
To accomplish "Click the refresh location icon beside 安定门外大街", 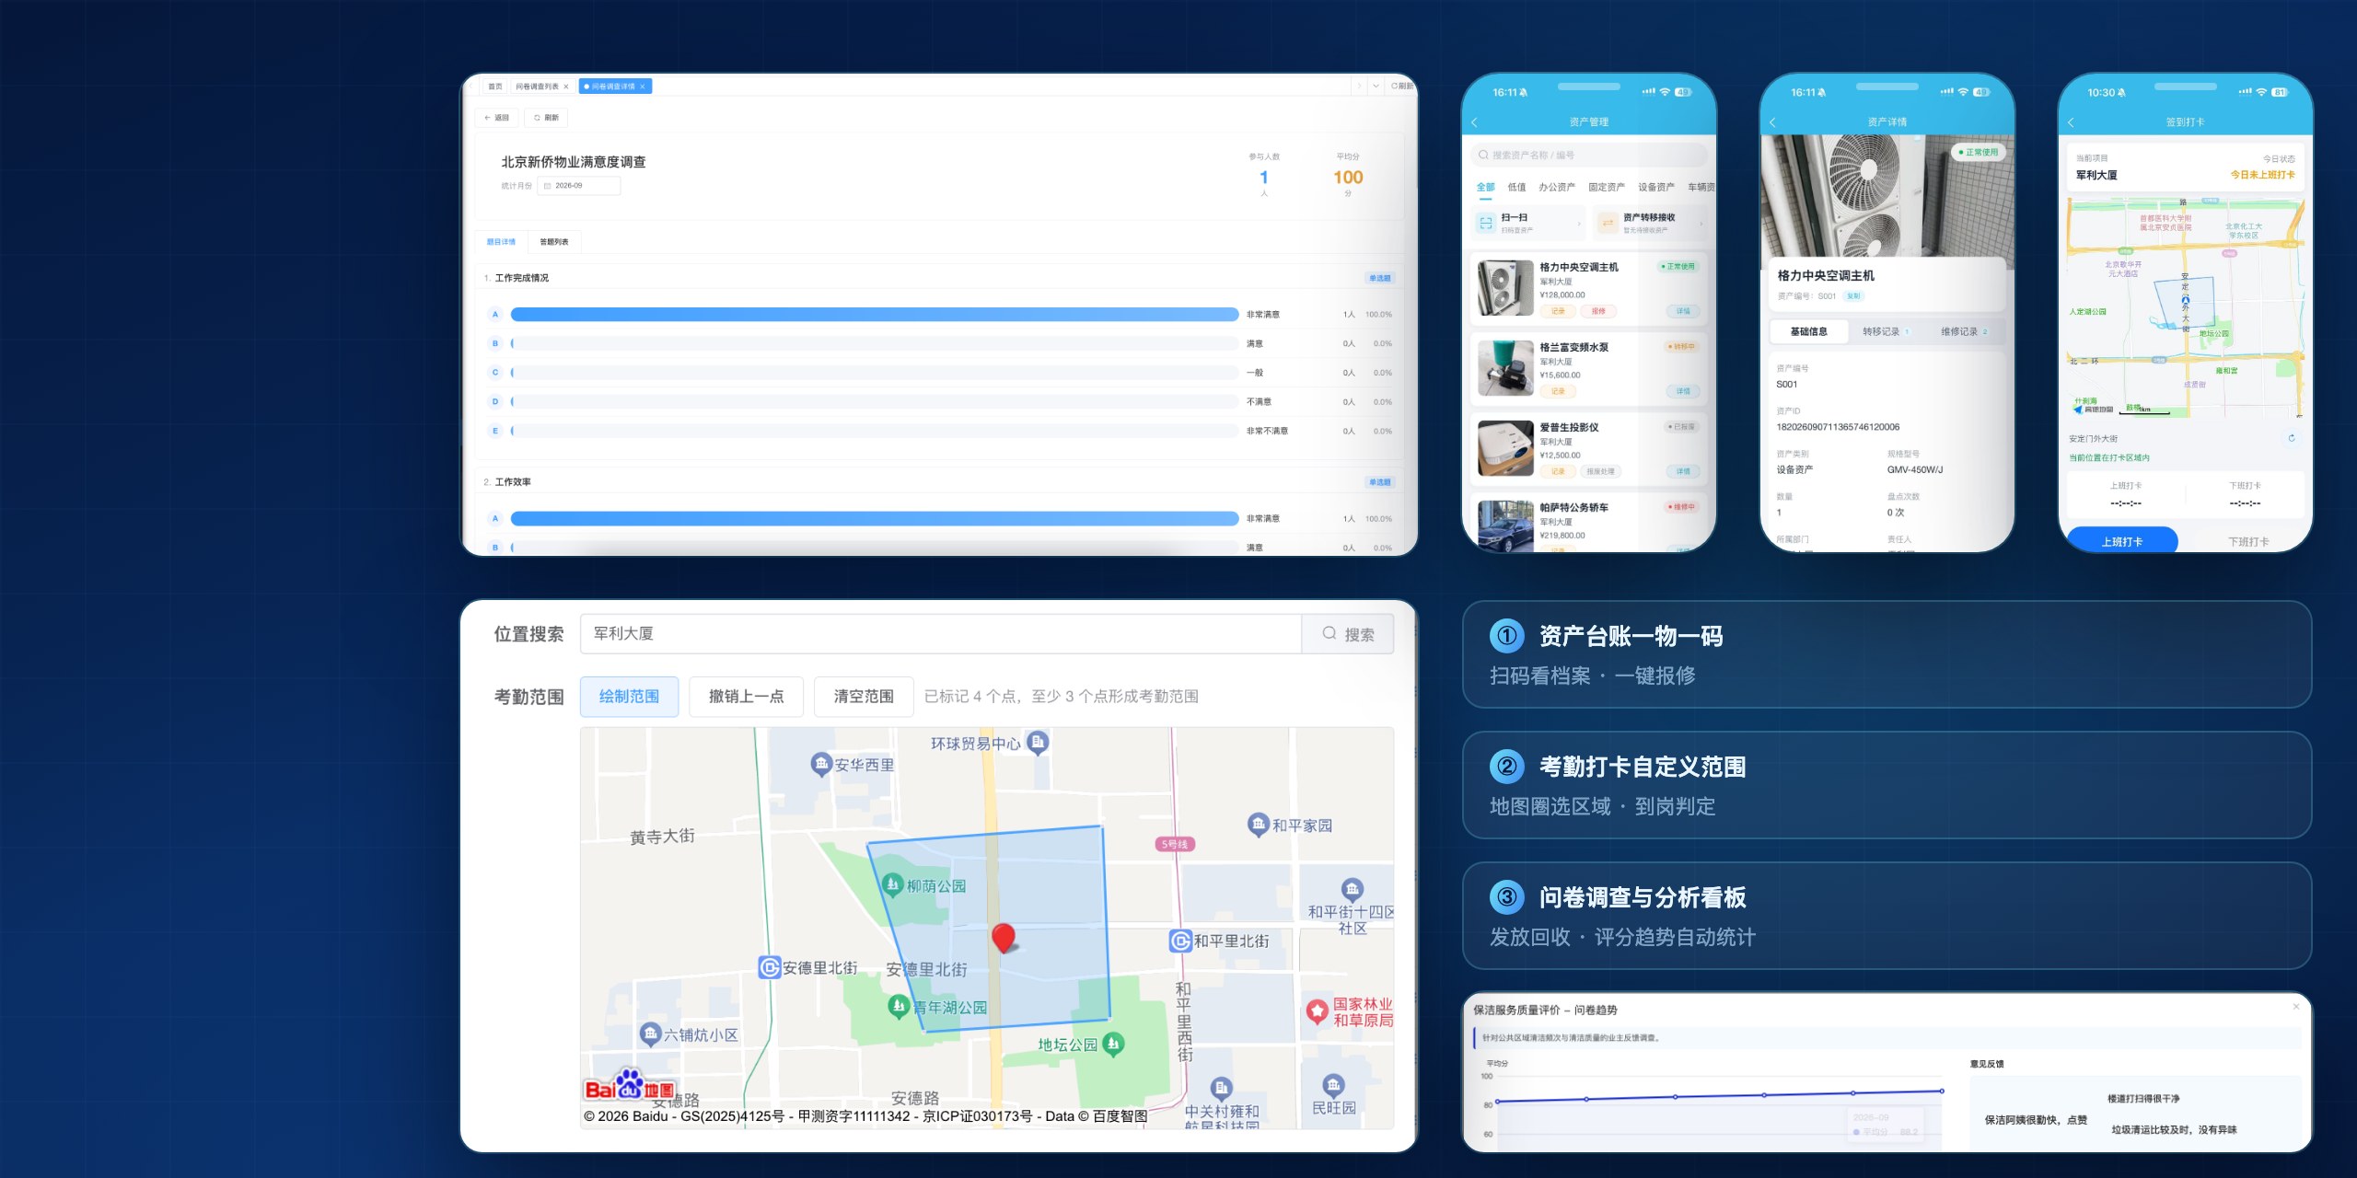I will tap(2292, 438).
